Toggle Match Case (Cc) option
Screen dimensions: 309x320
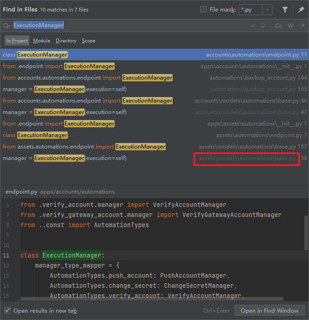coord(279,26)
